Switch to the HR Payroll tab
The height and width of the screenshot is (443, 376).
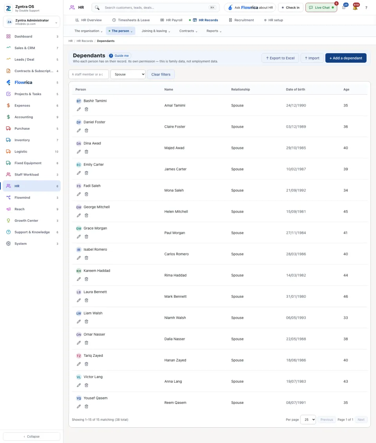[x=171, y=20]
